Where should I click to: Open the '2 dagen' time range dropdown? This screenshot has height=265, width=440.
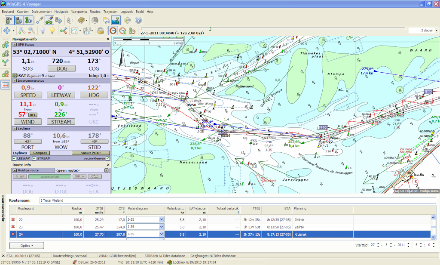[437, 31]
